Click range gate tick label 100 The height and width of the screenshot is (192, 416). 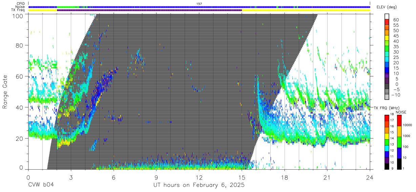pyautogui.click(x=18, y=16)
